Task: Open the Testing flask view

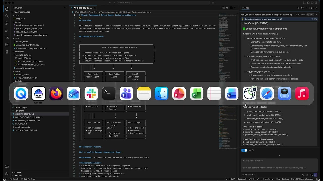Action: tap(7, 52)
